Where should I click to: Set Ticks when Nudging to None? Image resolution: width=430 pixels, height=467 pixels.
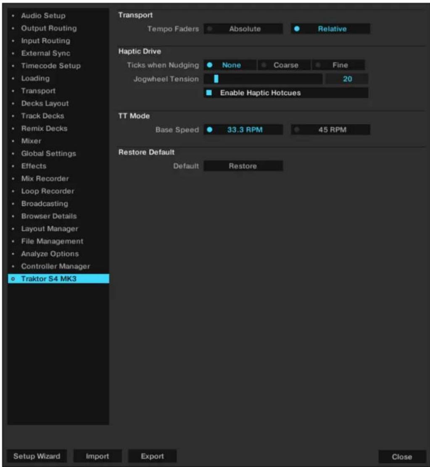pyautogui.click(x=230, y=65)
